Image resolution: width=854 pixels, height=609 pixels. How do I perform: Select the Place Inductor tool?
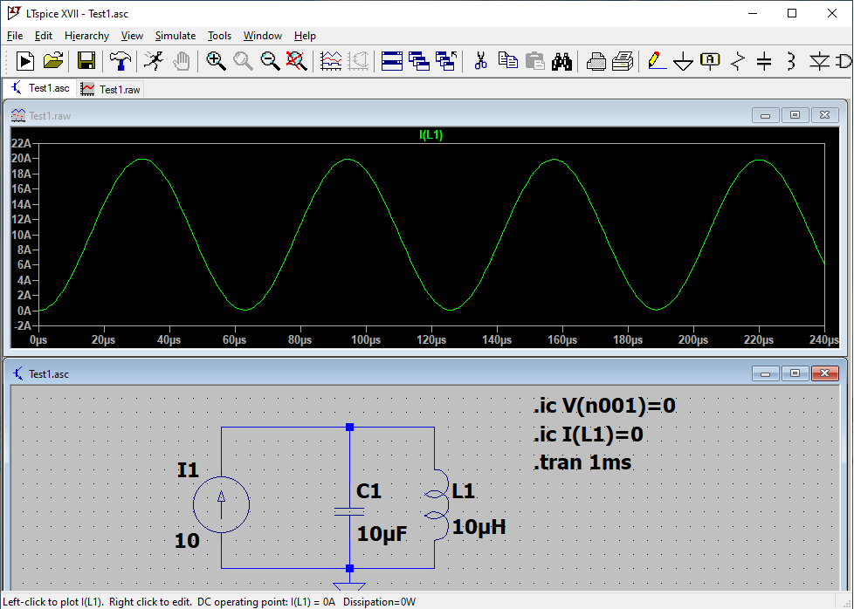(x=791, y=61)
